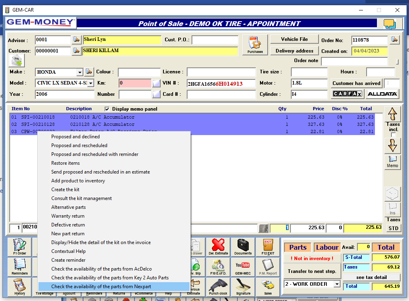Choose Create reminder in context menu
409x301 pixels.
(x=69, y=260)
